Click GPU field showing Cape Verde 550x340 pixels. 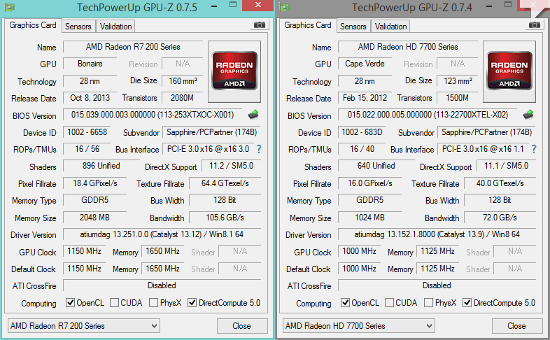pos(365,64)
